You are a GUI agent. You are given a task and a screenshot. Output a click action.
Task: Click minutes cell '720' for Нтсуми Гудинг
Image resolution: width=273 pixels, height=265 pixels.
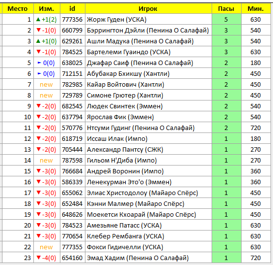pyautogui.click(x=256, y=128)
